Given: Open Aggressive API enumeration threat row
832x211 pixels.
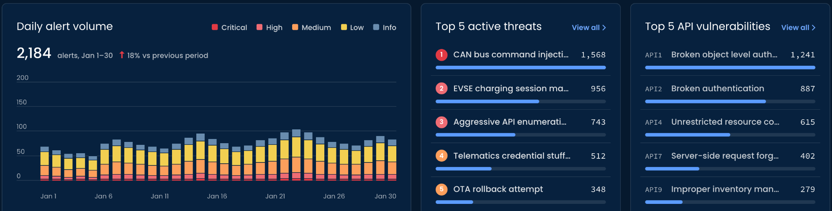Looking at the screenshot, I should click(x=521, y=126).
